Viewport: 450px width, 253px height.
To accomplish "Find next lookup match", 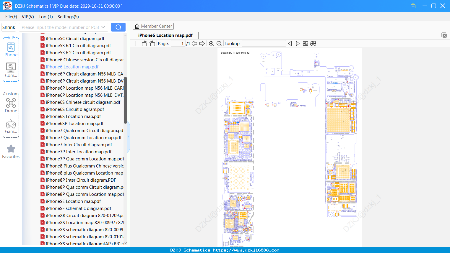I will (298, 44).
